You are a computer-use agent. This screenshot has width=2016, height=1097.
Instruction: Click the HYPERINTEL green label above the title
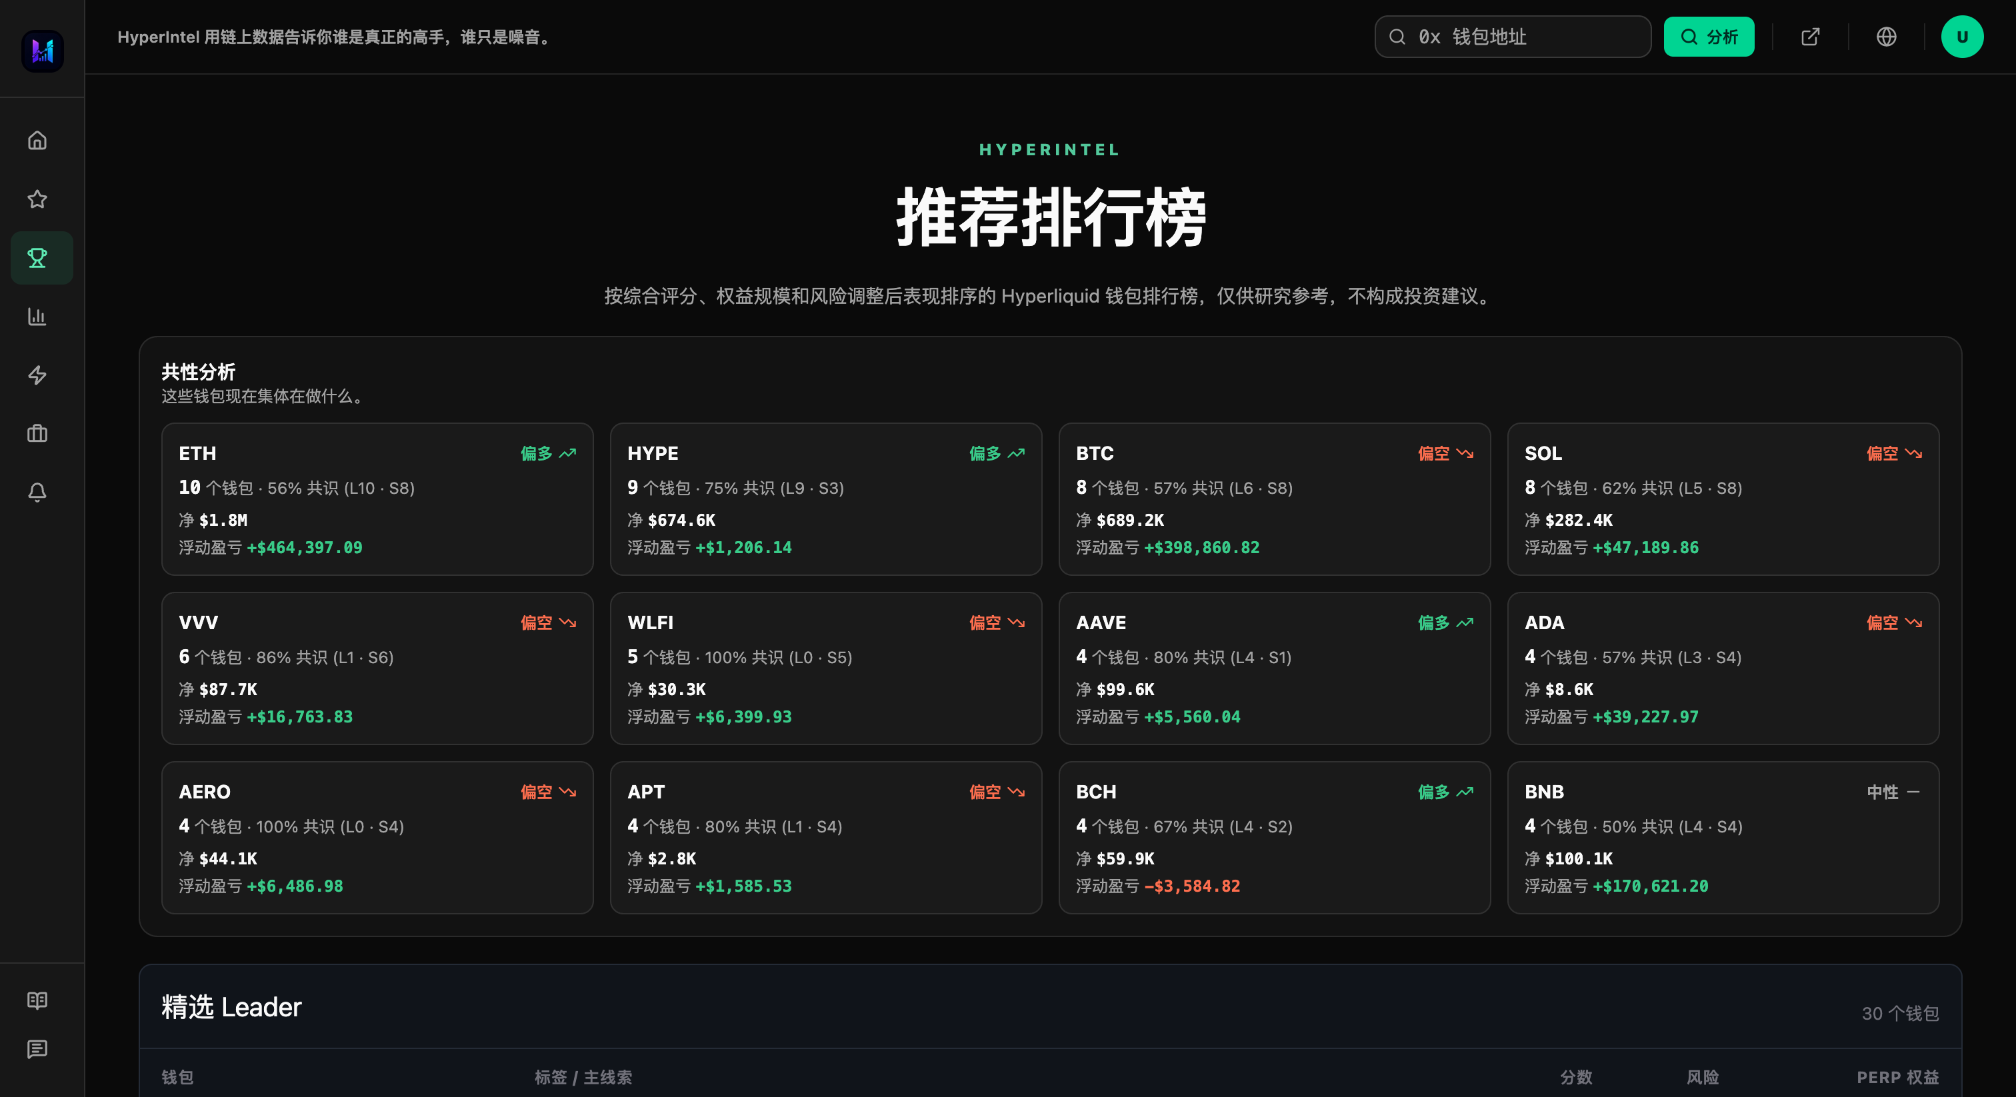tap(1050, 149)
